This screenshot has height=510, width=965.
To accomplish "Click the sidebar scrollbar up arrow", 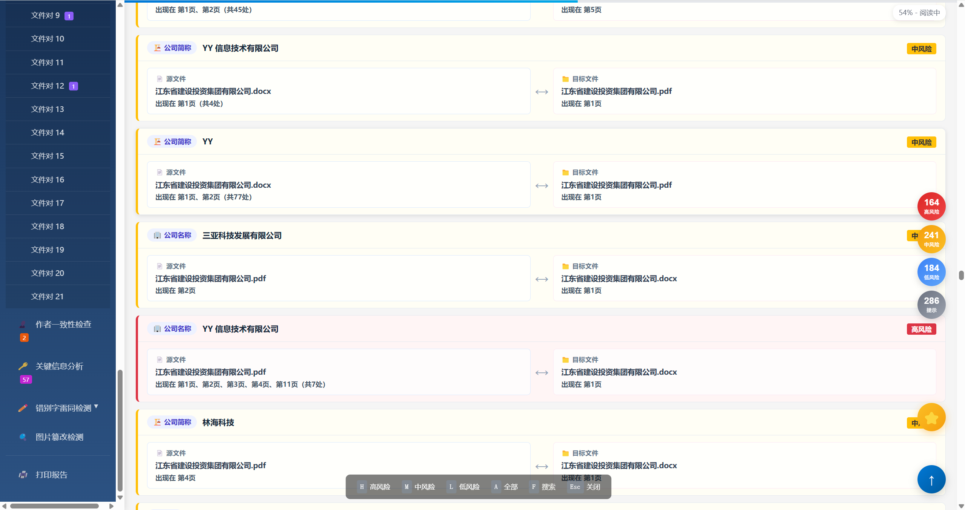I will (120, 5).
